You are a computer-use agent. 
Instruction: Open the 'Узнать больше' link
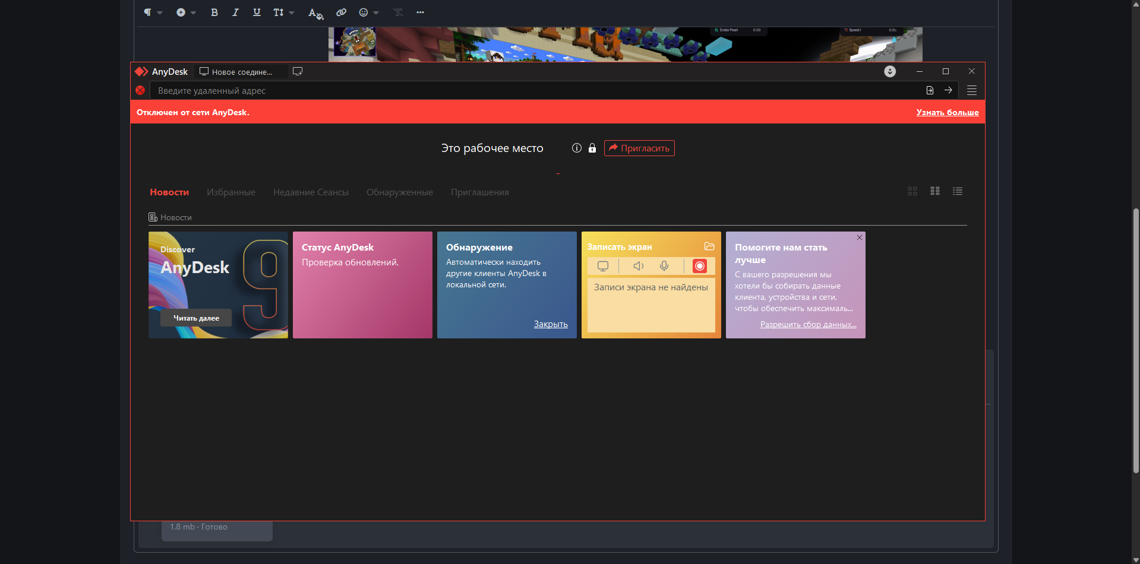coord(948,112)
